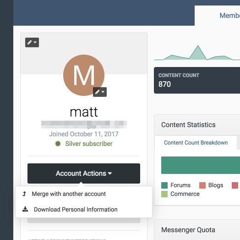Click the cover photo edit pencil icon
This screenshot has height=240, width=240.
(29, 42)
